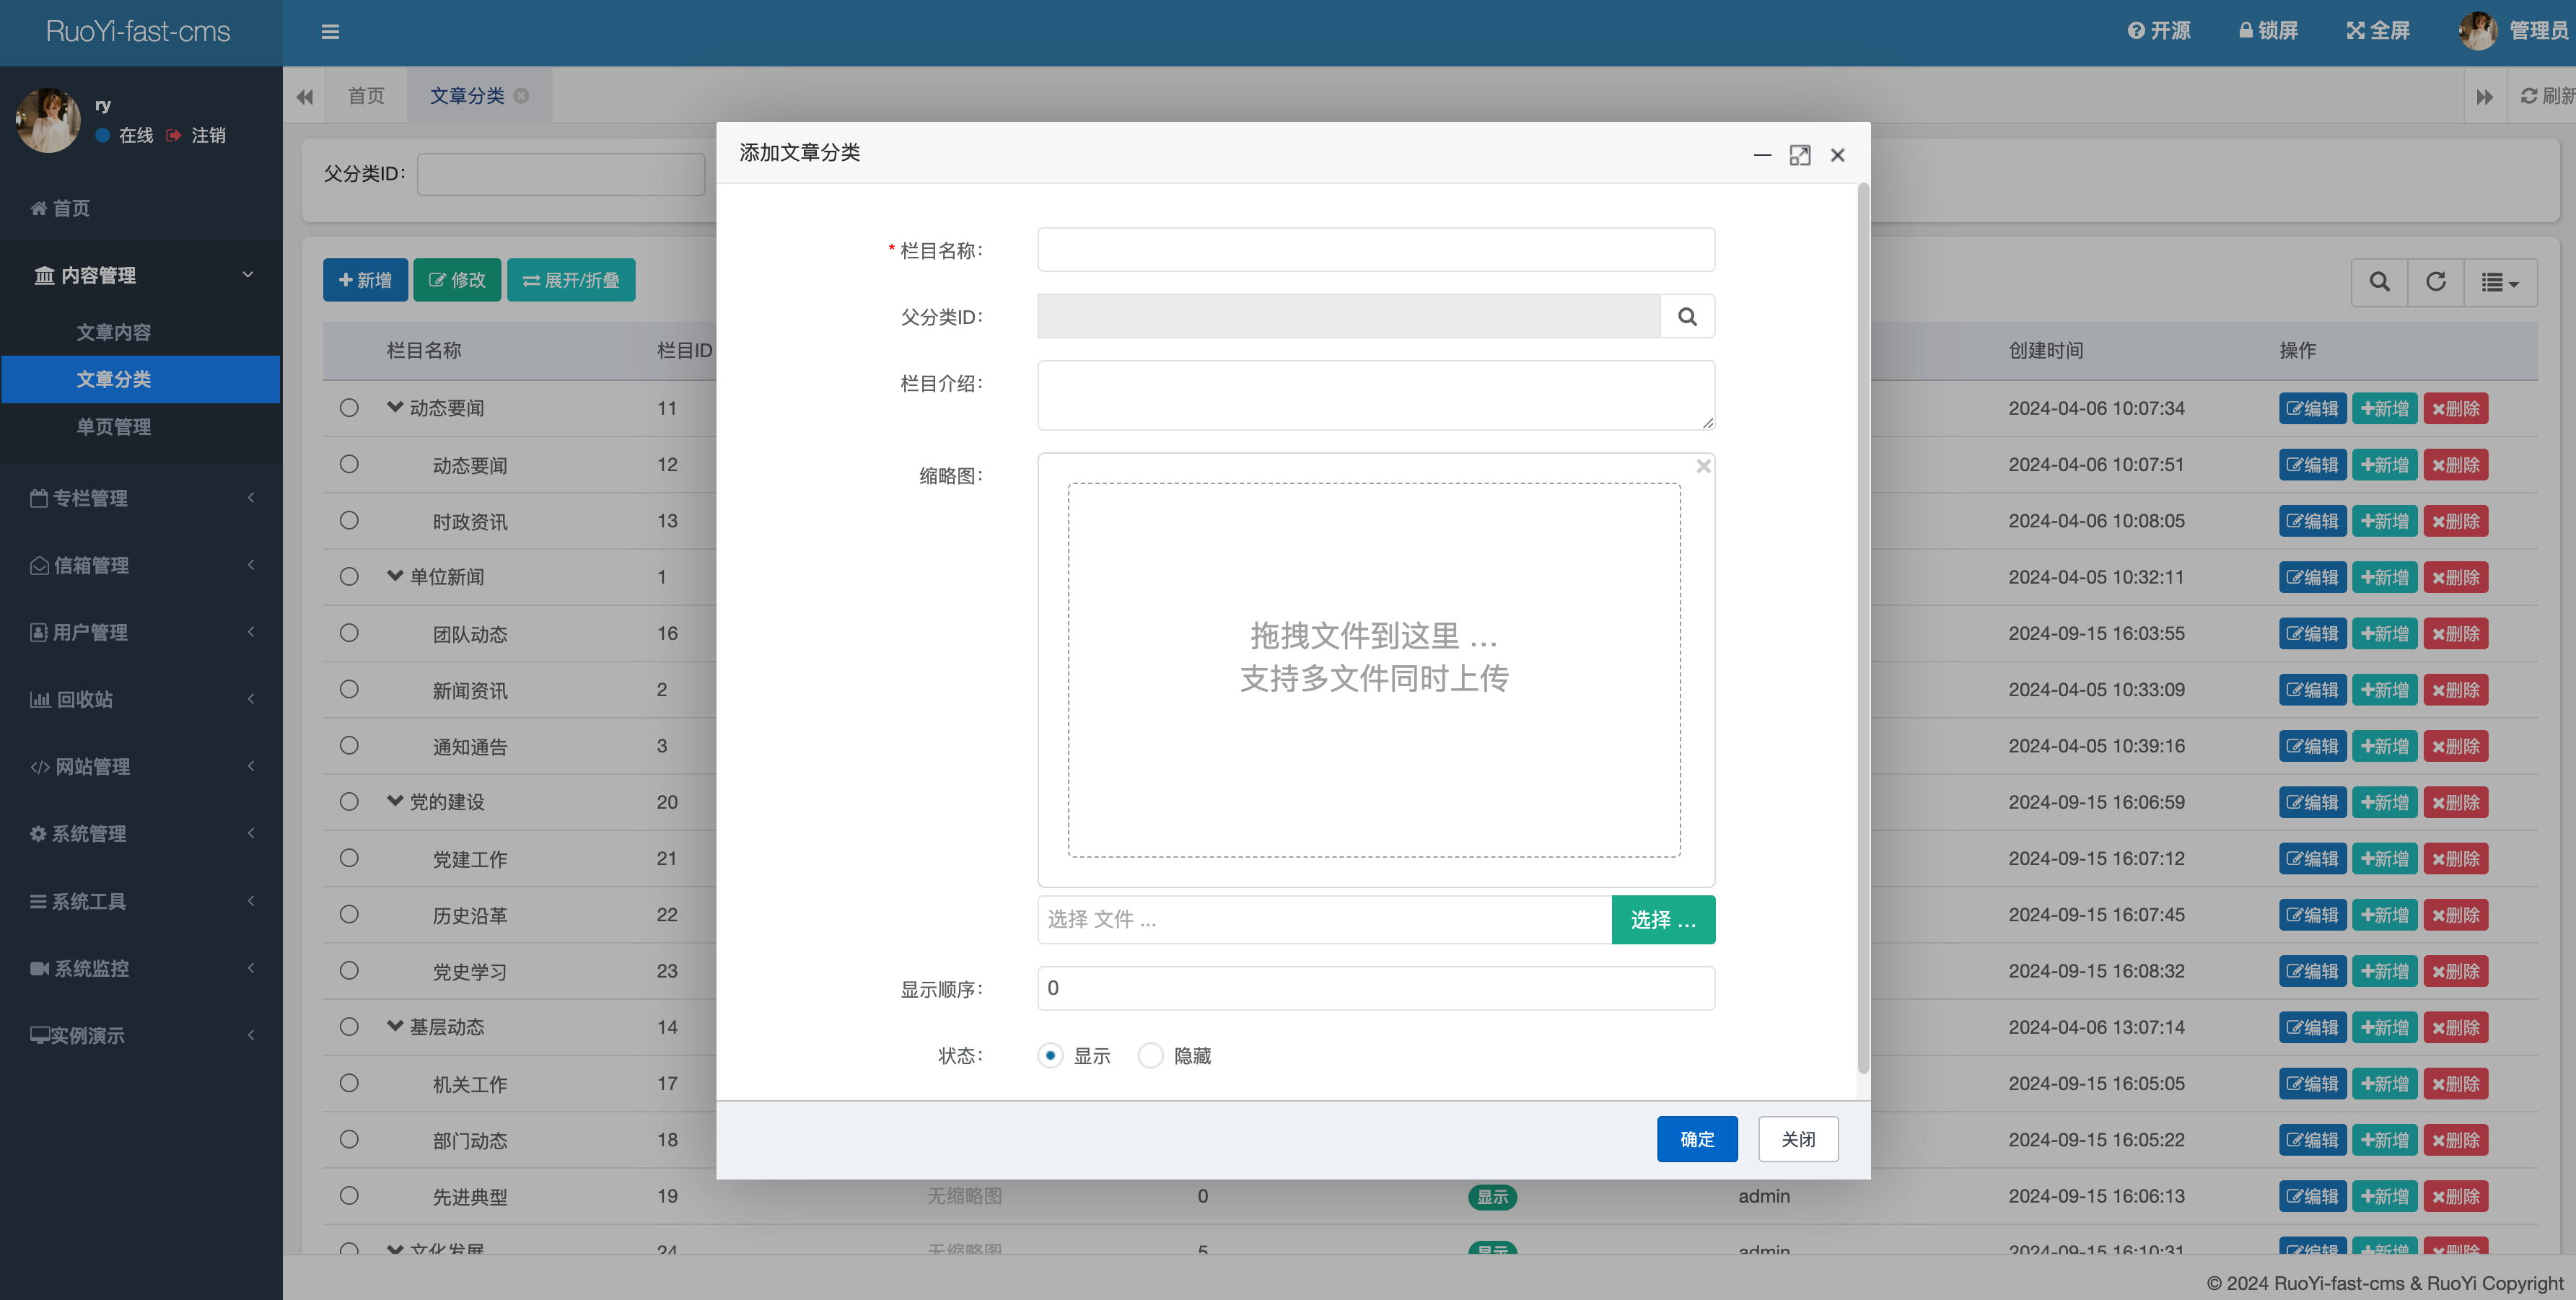Open the 锁屏 lock screen function

point(2267,30)
